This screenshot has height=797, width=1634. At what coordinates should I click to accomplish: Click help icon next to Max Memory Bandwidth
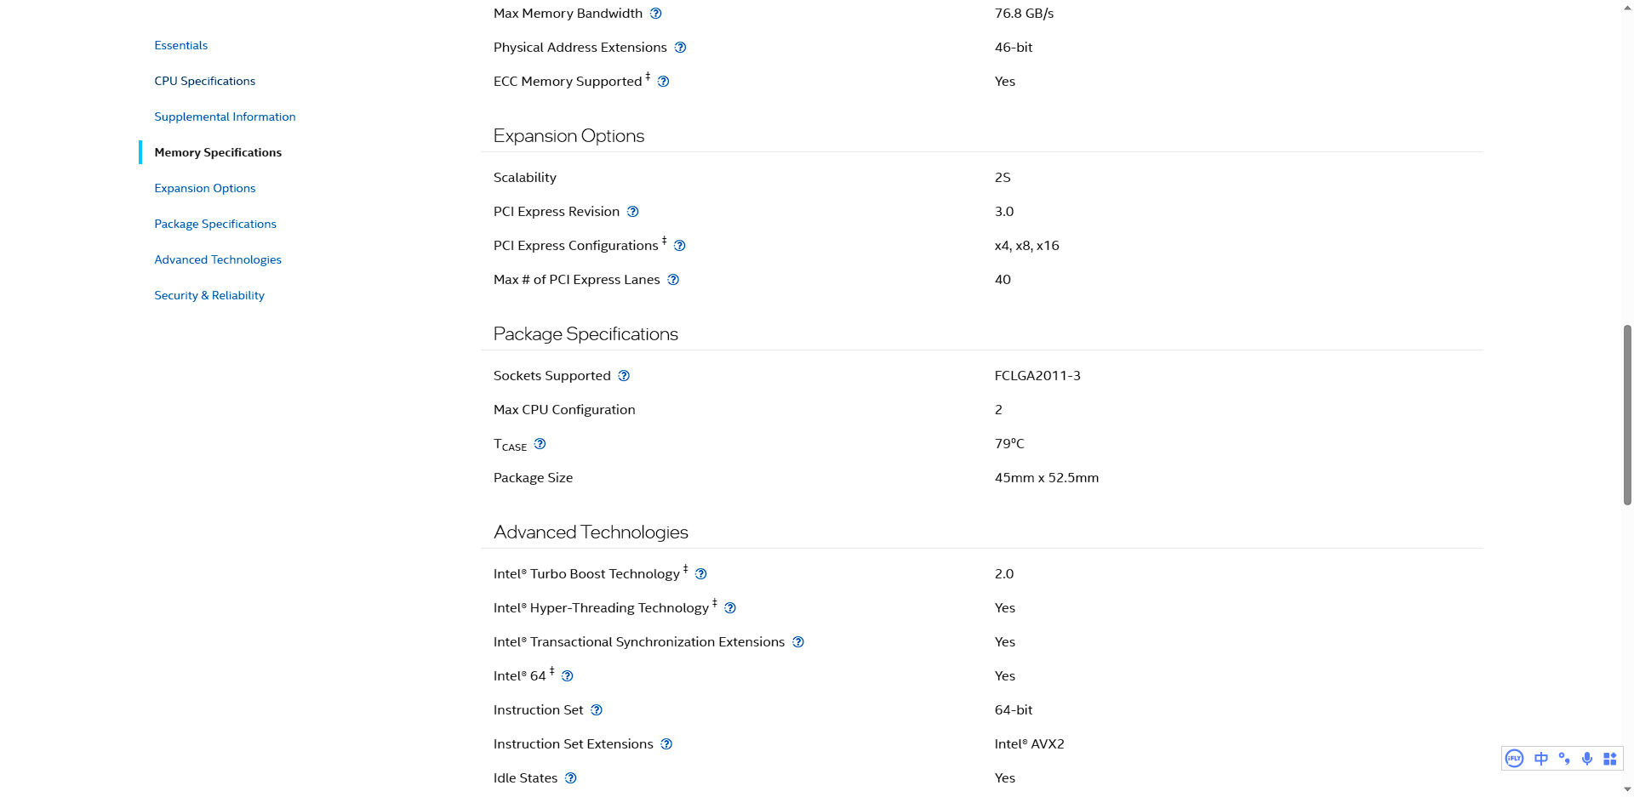[x=655, y=14]
